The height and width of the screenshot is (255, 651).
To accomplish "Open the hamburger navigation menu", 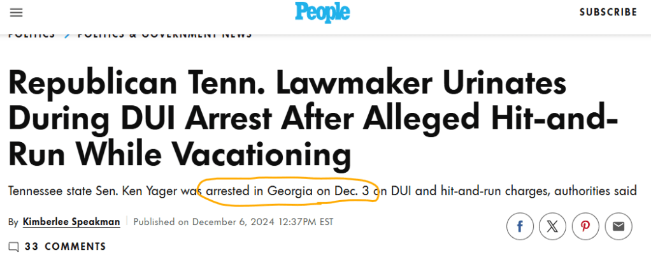I will click(x=17, y=12).
